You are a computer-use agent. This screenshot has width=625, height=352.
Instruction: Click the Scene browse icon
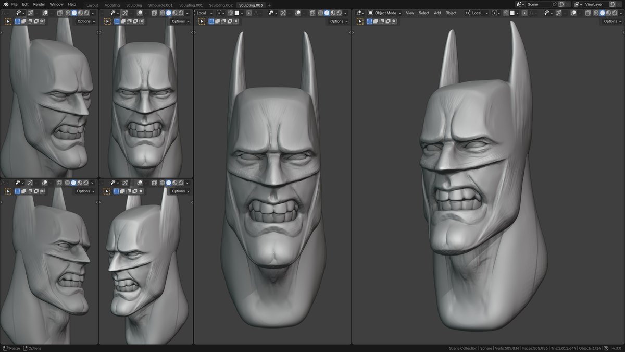pyautogui.click(x=519, y=4)
